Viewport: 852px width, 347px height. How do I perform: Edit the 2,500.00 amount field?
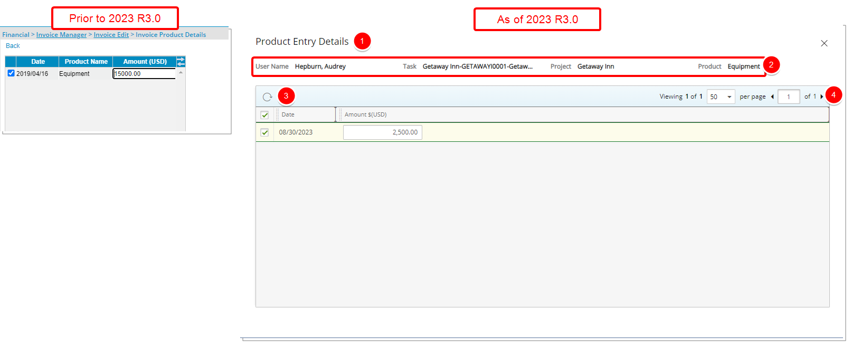pos(383,132)
